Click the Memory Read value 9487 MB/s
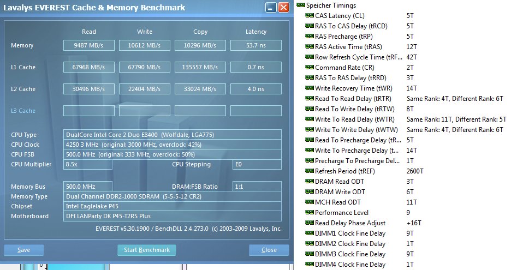 (88, 45)
